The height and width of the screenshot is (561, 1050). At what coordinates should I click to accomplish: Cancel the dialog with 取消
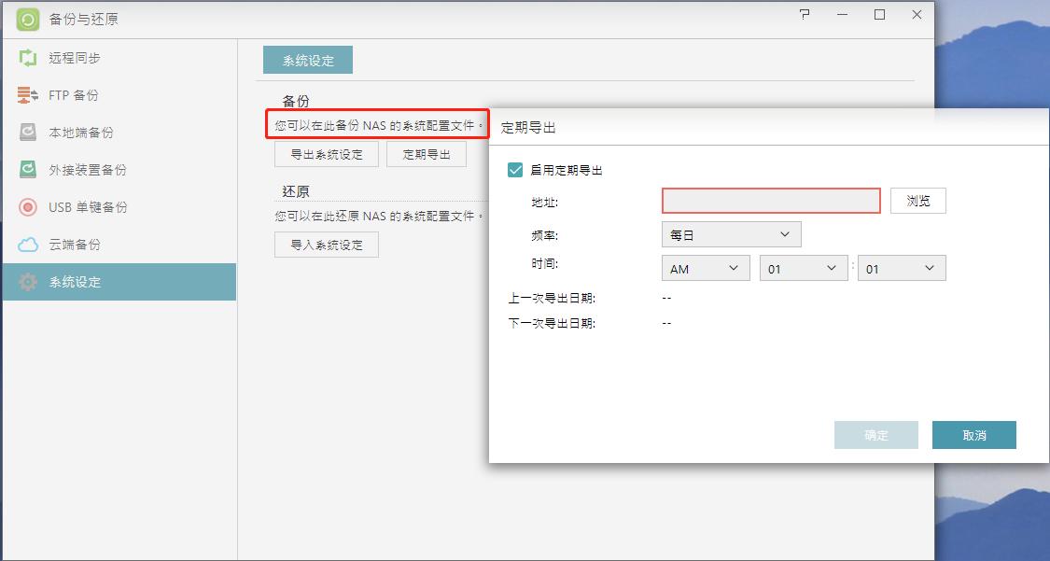[x=973, y=434]
